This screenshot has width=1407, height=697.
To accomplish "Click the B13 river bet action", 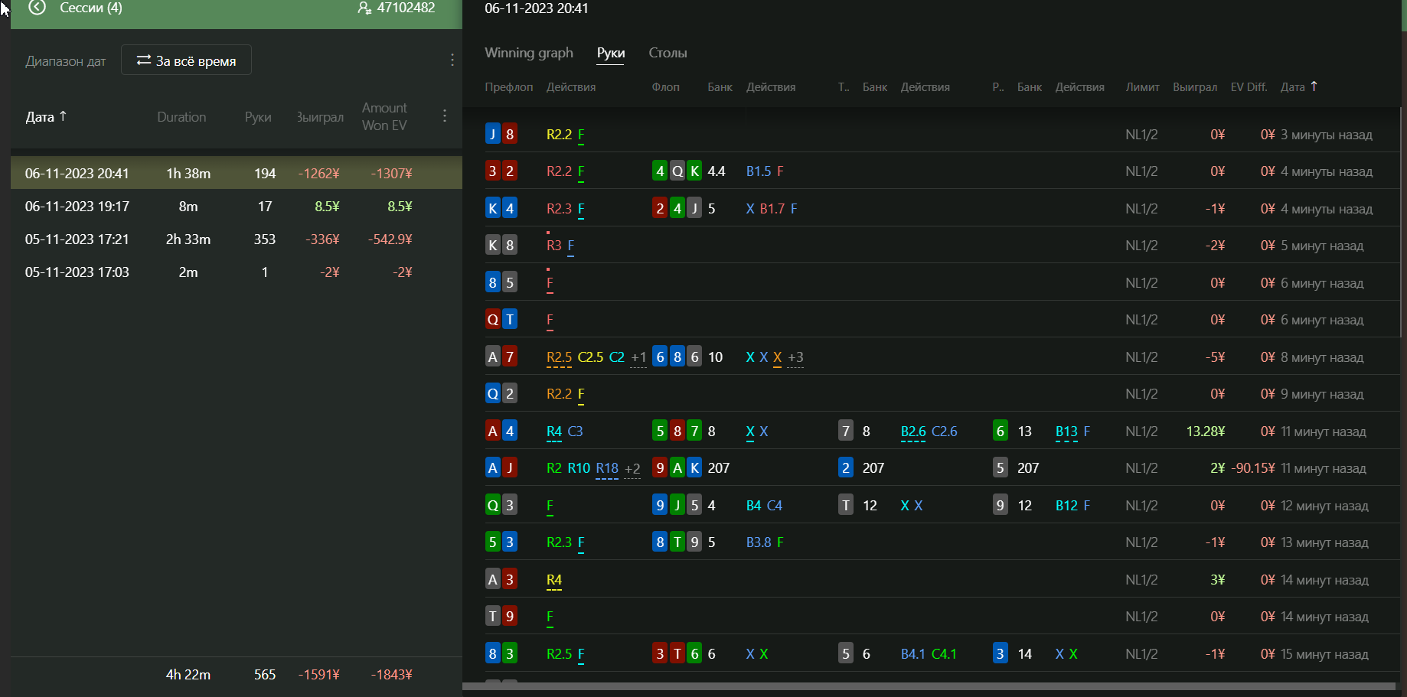I will 1066,432.
